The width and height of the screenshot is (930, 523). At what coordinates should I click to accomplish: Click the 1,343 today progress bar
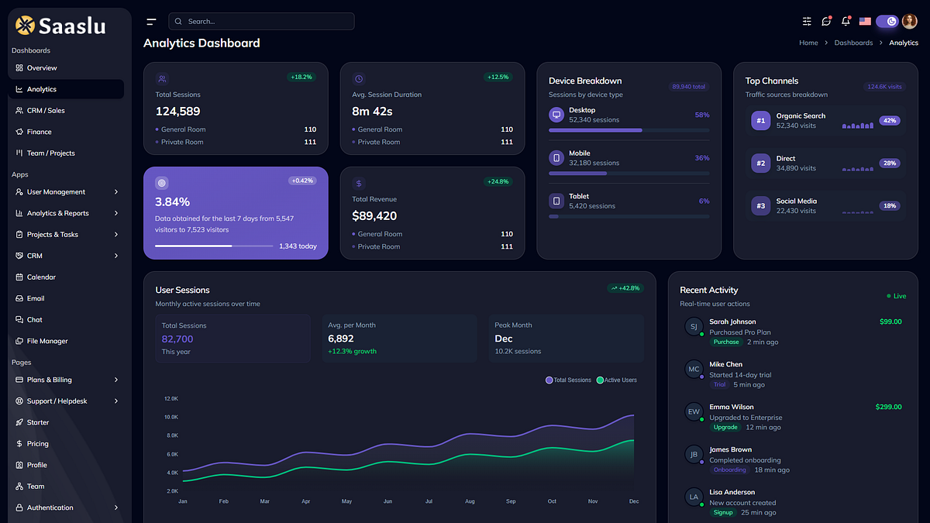coord(213,246)
